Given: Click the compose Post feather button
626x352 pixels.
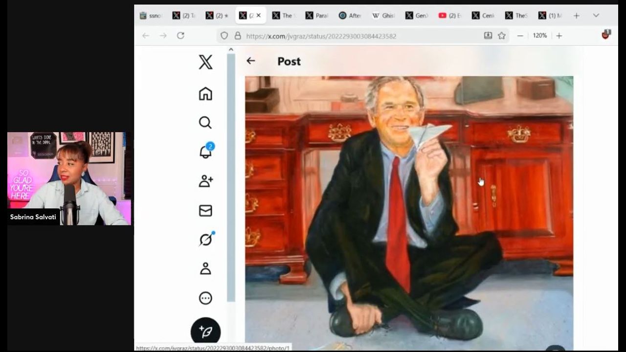Looking at the screenshot, I should pos(205,332).
